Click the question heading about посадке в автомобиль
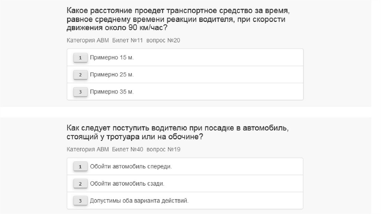381x214 pixels. pos(177,132)
